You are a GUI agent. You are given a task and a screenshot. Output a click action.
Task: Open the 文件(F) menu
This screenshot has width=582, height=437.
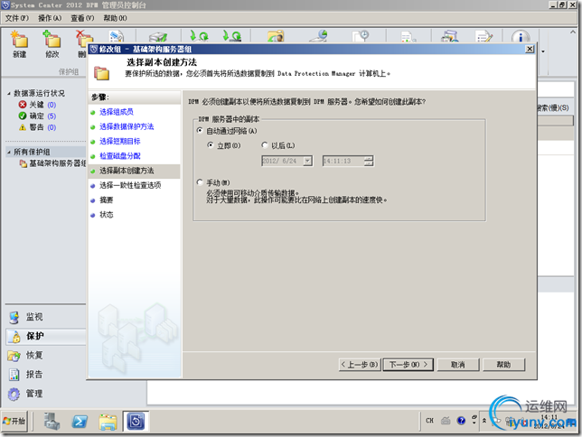16,18
